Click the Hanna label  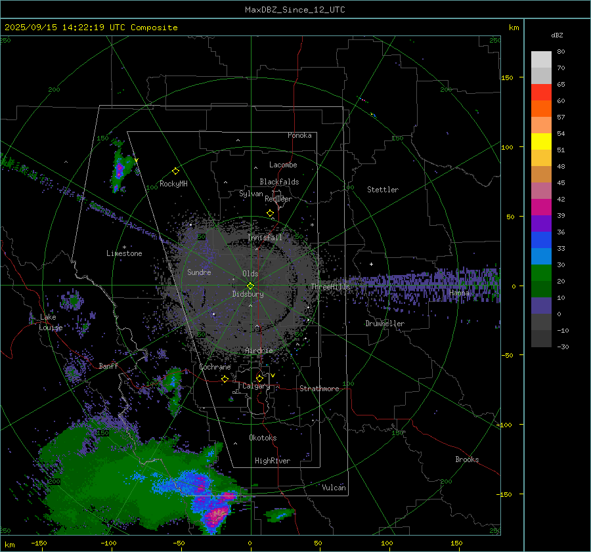tap(459, 293)
